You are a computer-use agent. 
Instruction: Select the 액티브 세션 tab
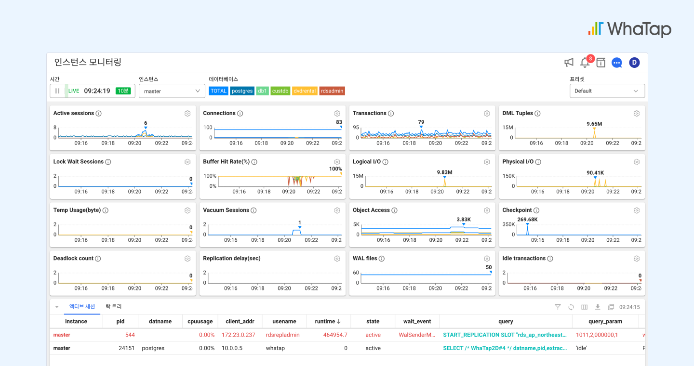pyautogui.click(x=82, y=307)
